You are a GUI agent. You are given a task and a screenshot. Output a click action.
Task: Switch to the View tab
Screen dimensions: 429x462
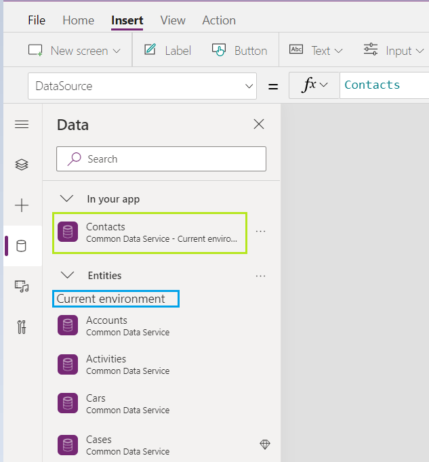(x=173, y=20)
